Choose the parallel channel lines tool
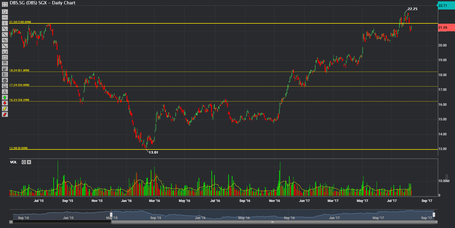The height and width of the screenshot is (228, 455). tap(5, 40)
